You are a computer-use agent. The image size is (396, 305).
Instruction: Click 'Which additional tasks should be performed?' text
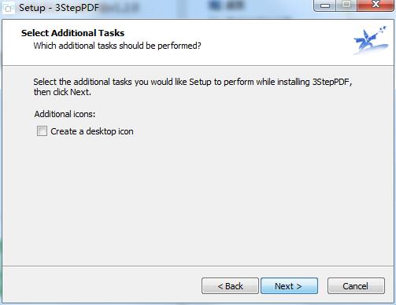(117, 46)
